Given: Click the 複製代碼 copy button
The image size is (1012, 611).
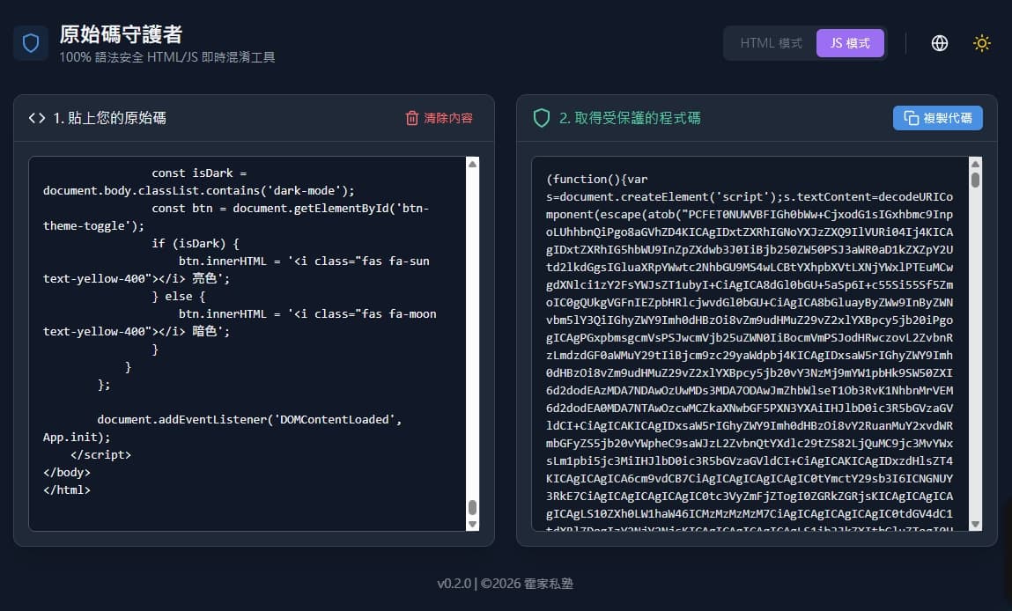Looking at the screenshot, I should point(938,118).
